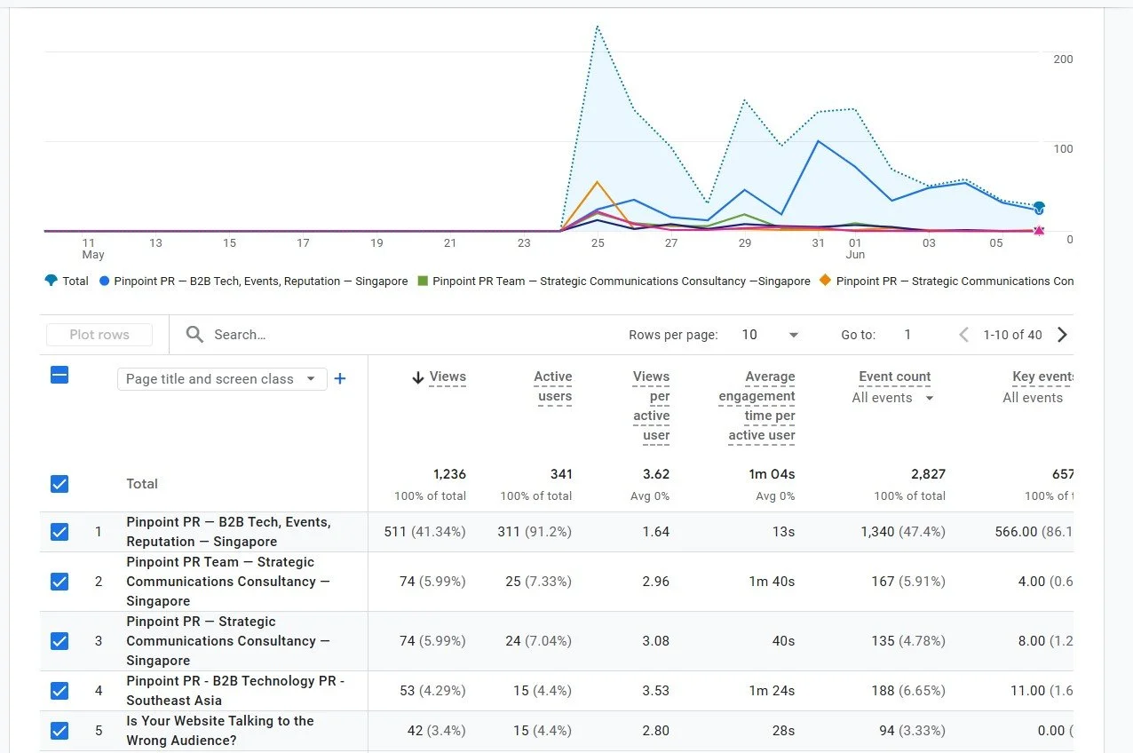Click the Plot rows button

click(99, 335)
